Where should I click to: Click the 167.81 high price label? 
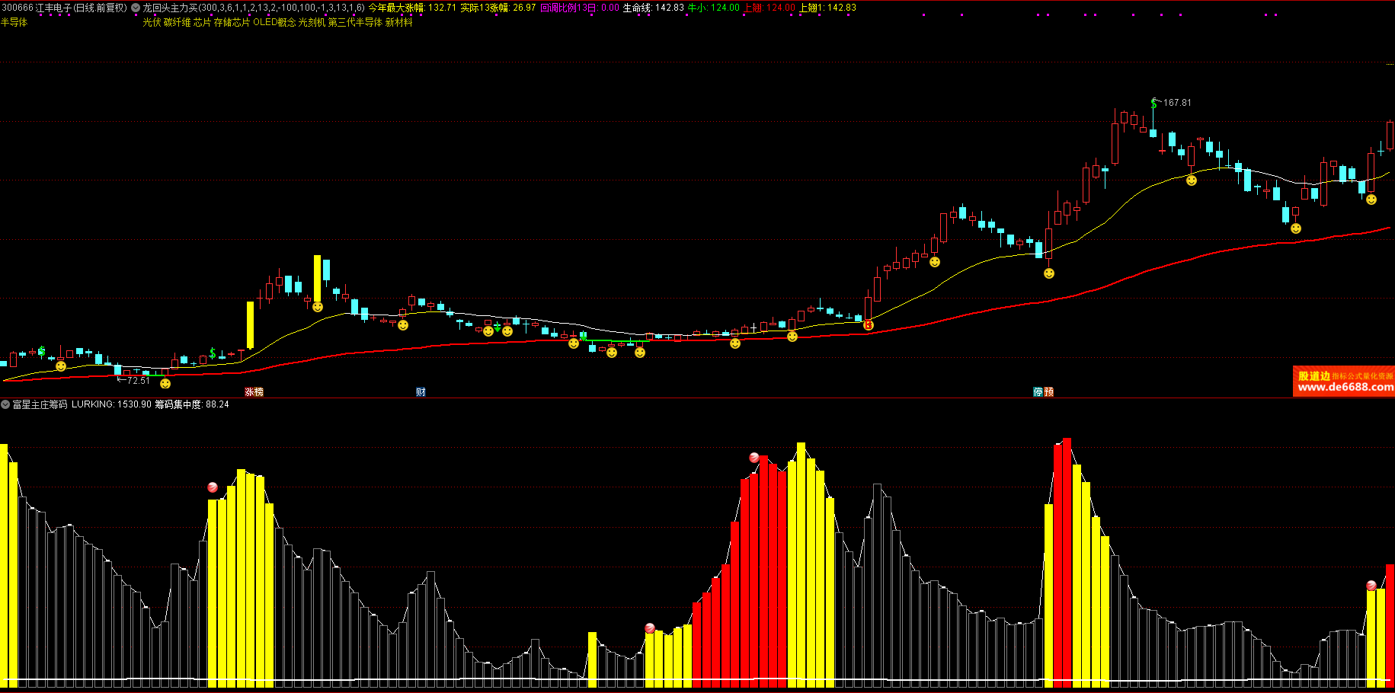1177,103
